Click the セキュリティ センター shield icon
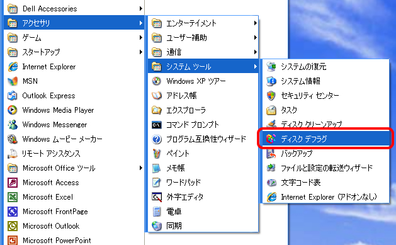Viewport: 396px width, 245px height. 271,96
